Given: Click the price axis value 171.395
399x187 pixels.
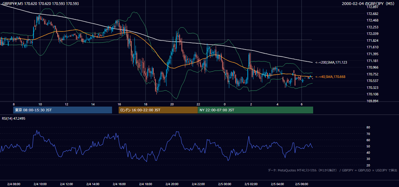Looking at the screenshot, I should click(372, 54).
